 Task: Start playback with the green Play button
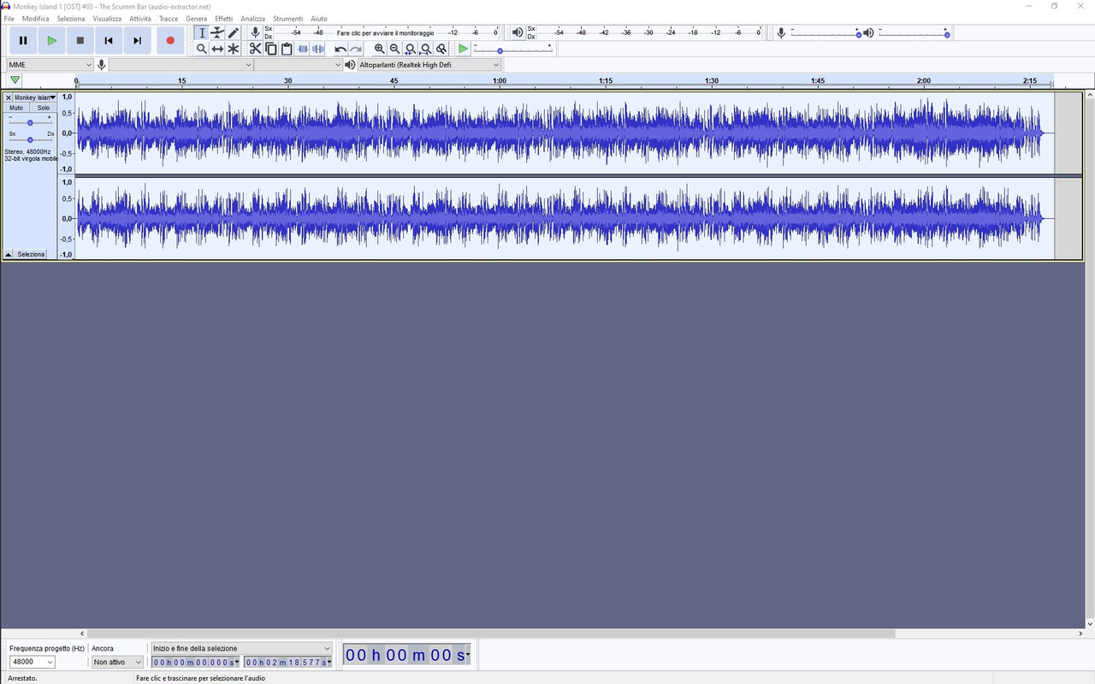(52, 40)
